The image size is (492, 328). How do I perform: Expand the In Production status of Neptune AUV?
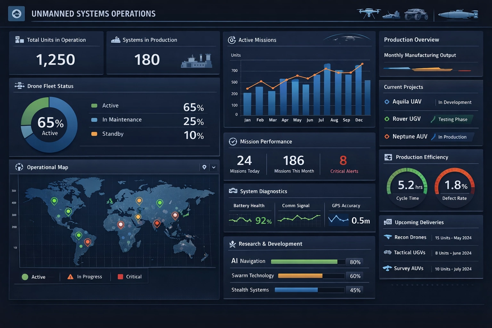[x=452, y=137]
